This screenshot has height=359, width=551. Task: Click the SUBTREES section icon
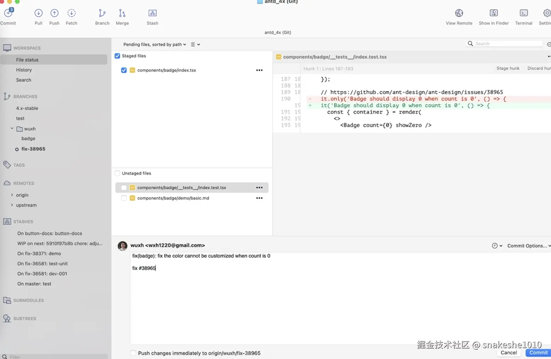point(7,318)
